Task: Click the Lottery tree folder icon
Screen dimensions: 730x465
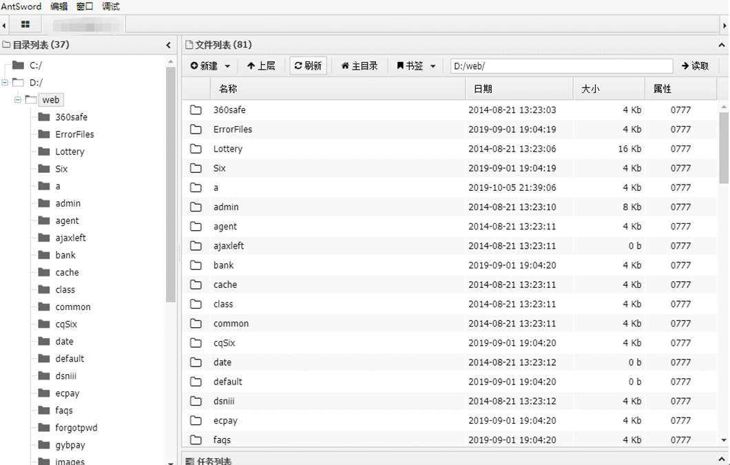Action: point(44,151)
